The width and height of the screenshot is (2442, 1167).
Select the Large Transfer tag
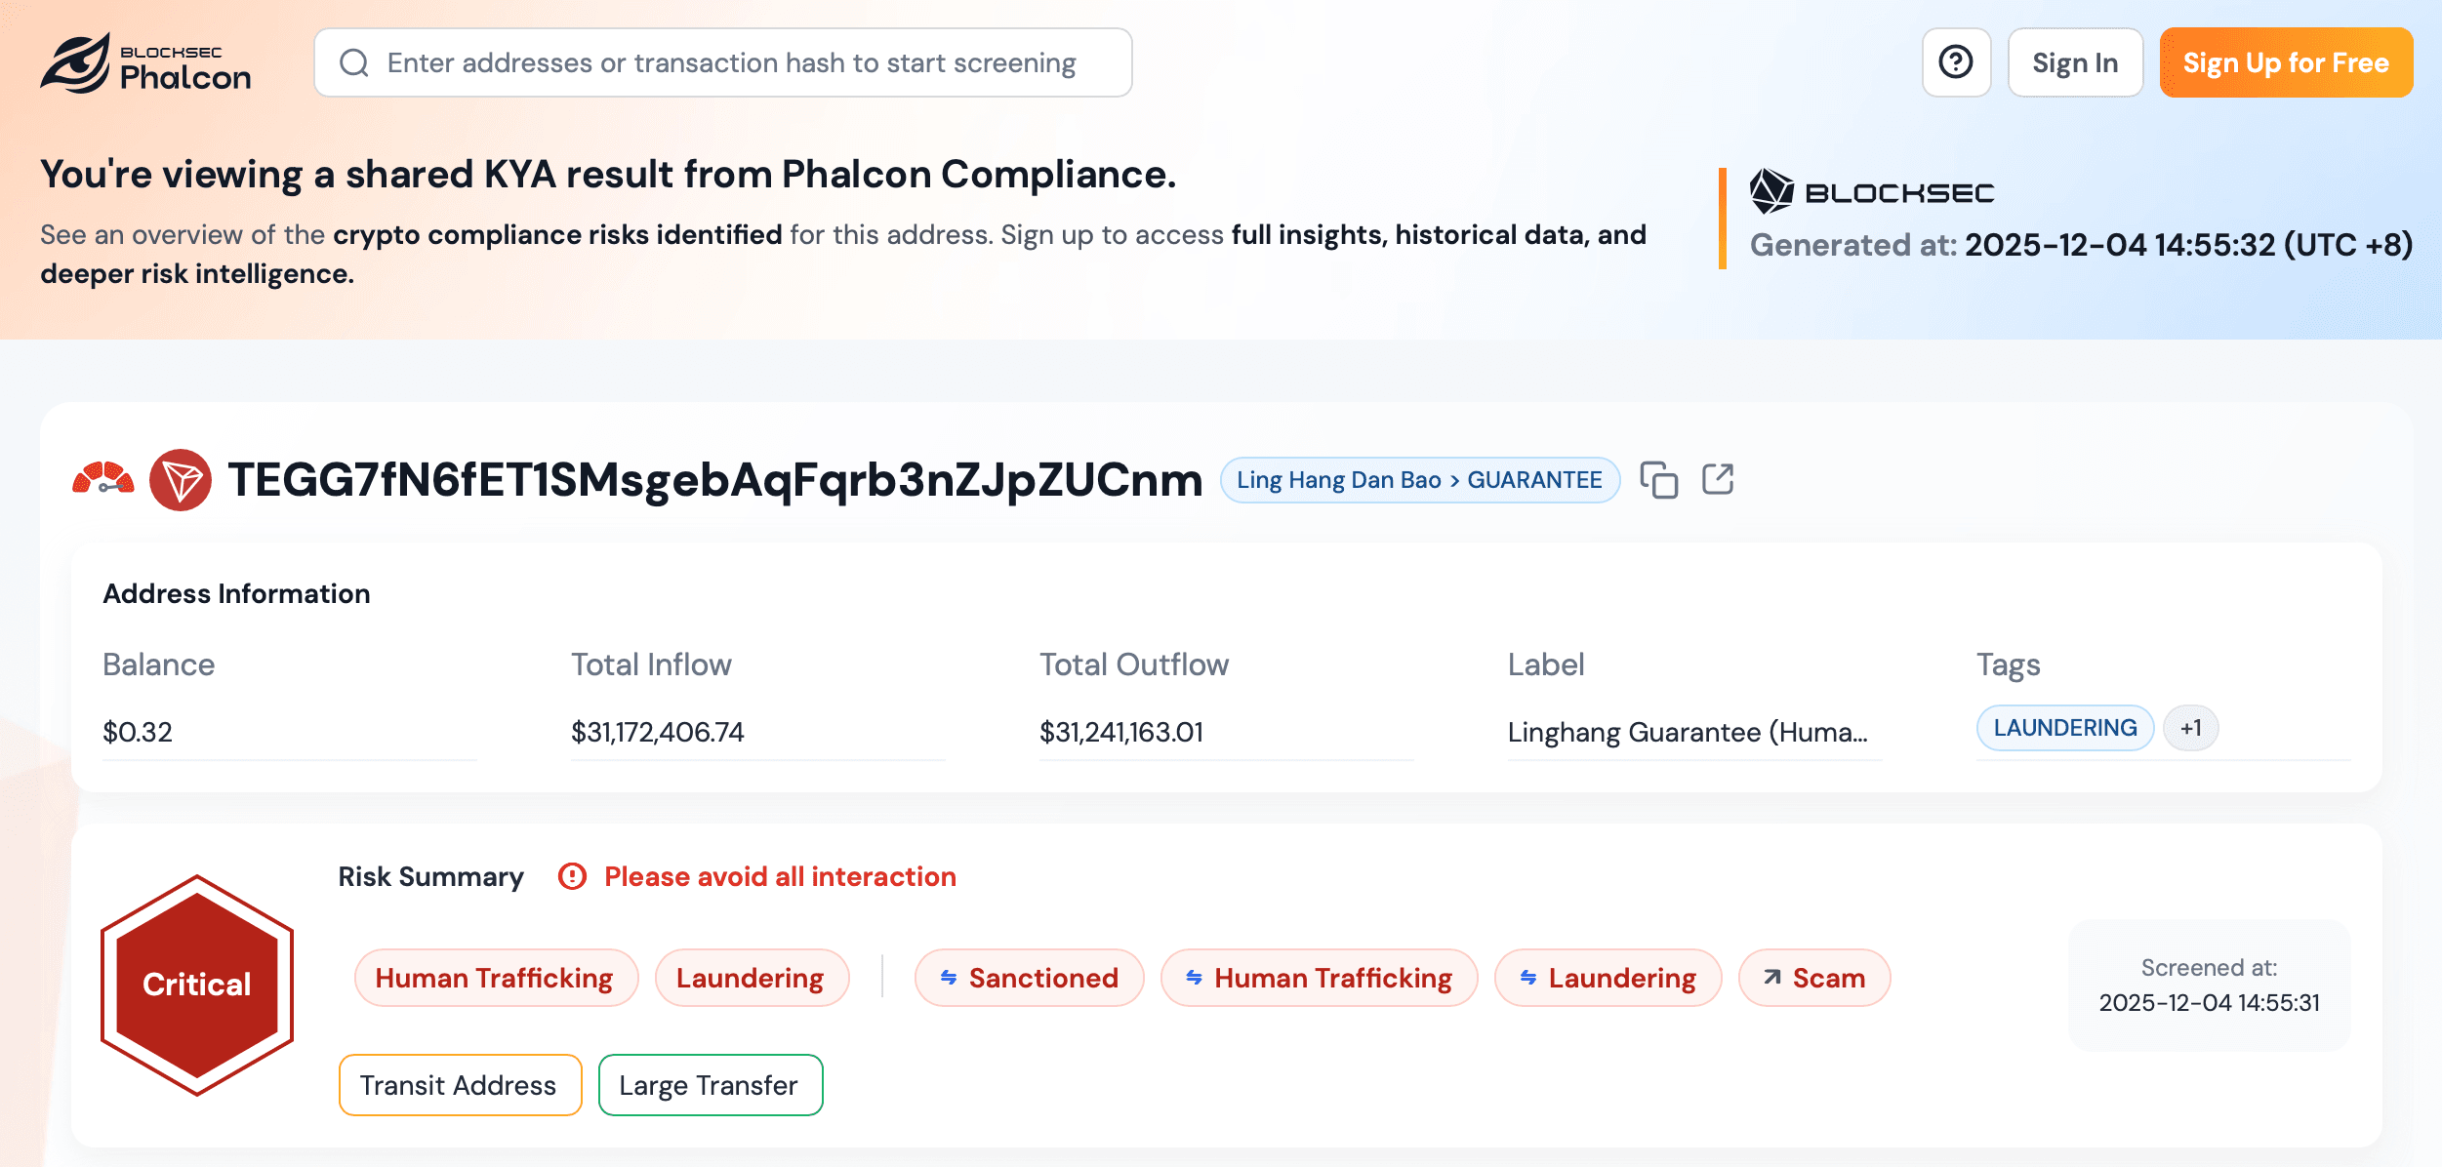[x=710, y=1085]
